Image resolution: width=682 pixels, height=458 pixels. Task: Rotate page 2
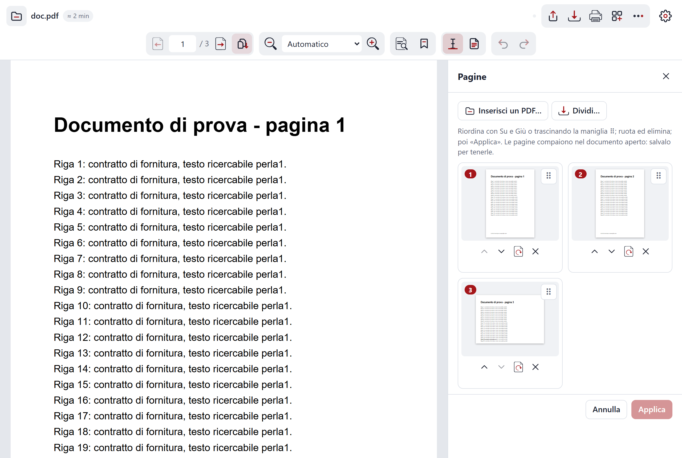[x=628, y=251]
